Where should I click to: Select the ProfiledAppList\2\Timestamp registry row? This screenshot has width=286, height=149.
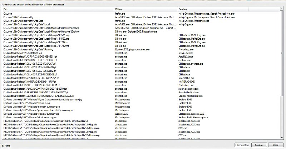[141, 135]
